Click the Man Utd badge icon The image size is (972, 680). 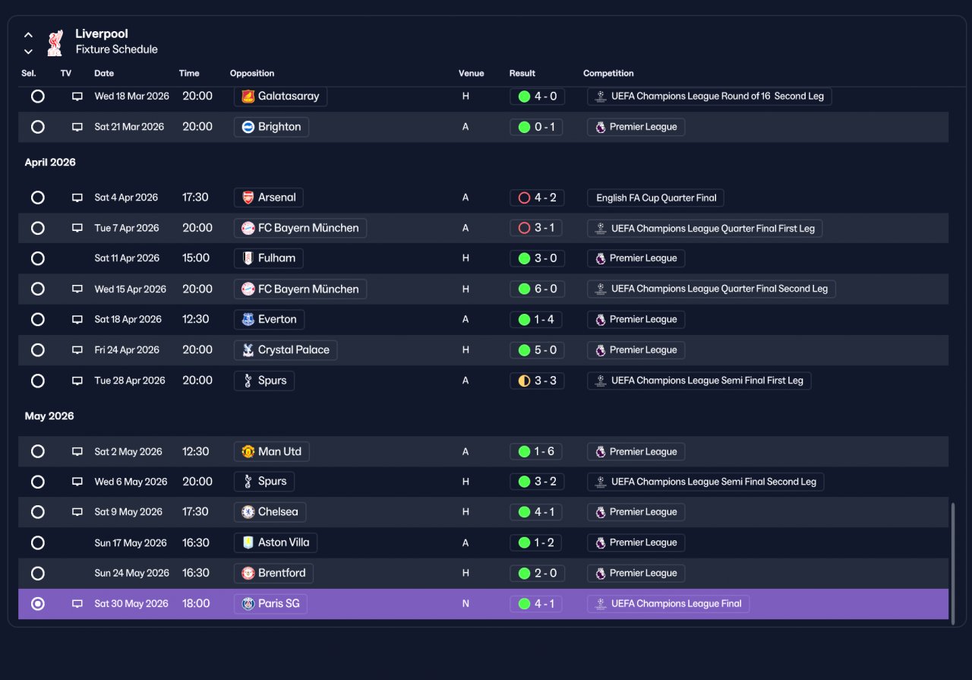(x=248, y=451)
